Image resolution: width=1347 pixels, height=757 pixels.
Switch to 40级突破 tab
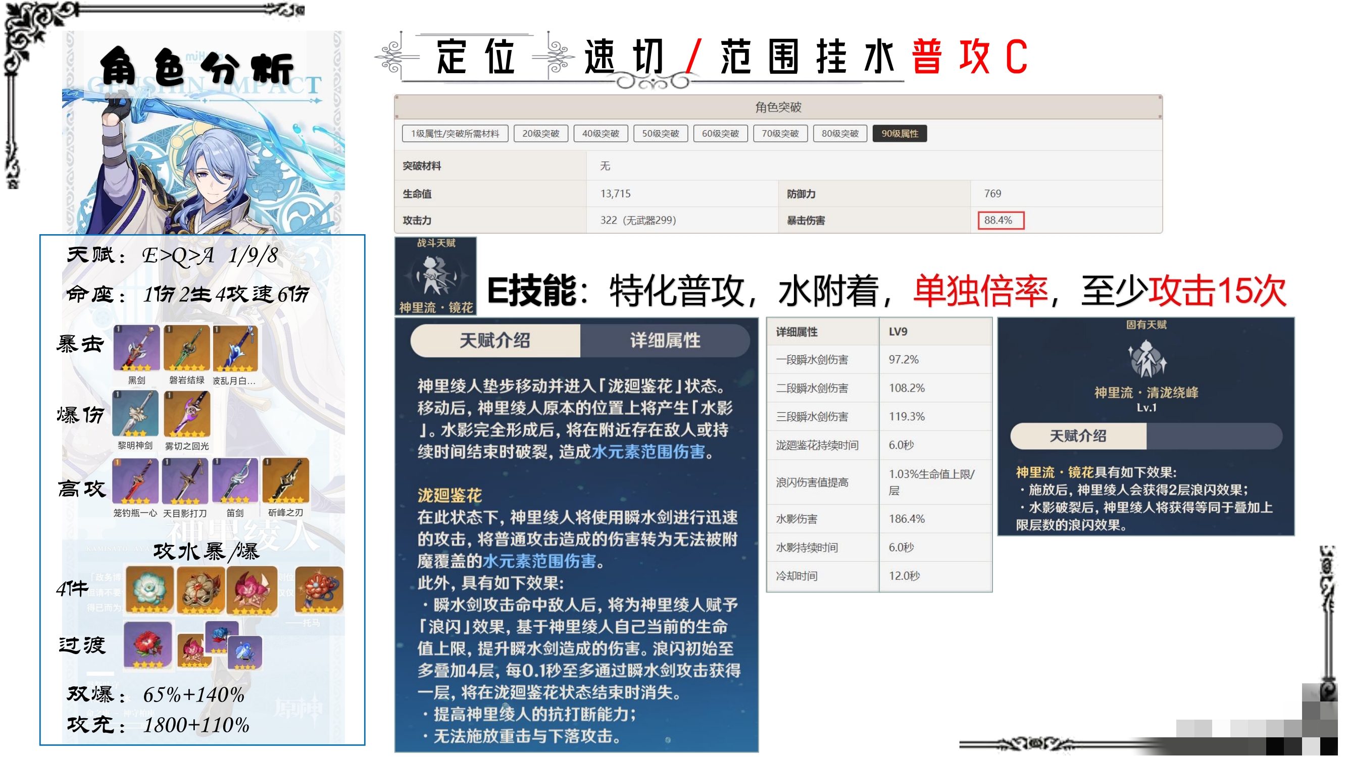pos(601,134)
